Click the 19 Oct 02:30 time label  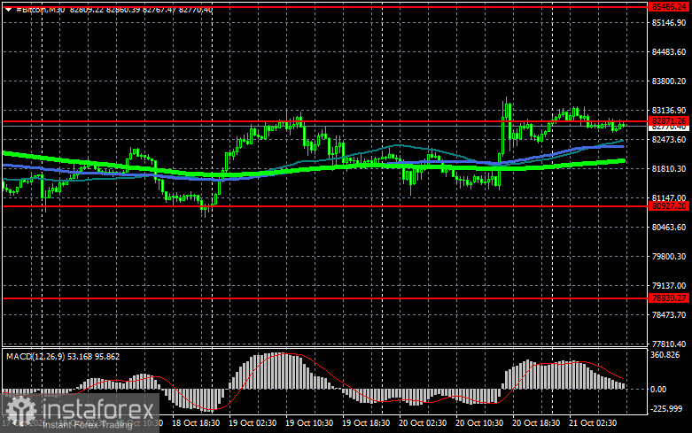click(x=253, y=423)
